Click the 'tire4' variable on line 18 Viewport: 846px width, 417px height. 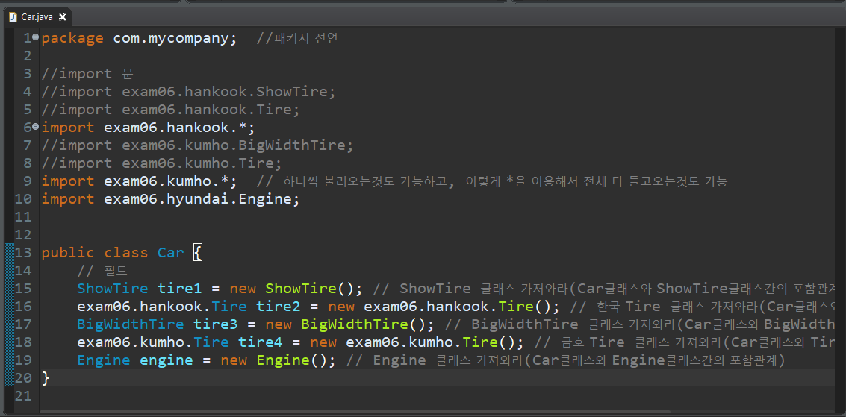[x=260, y=342]
